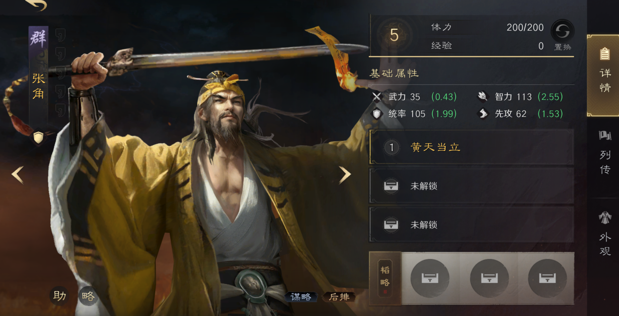
Task: Tap the level 5 emblem
Action: coord(394,35)
